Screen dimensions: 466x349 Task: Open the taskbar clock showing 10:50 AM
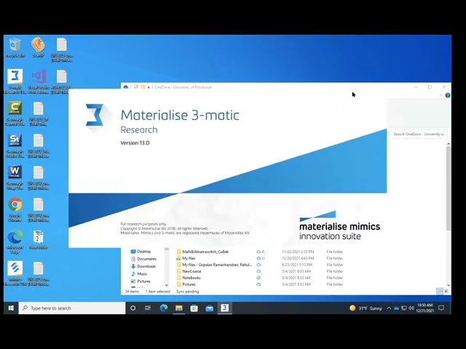click(x=425, y=308)
